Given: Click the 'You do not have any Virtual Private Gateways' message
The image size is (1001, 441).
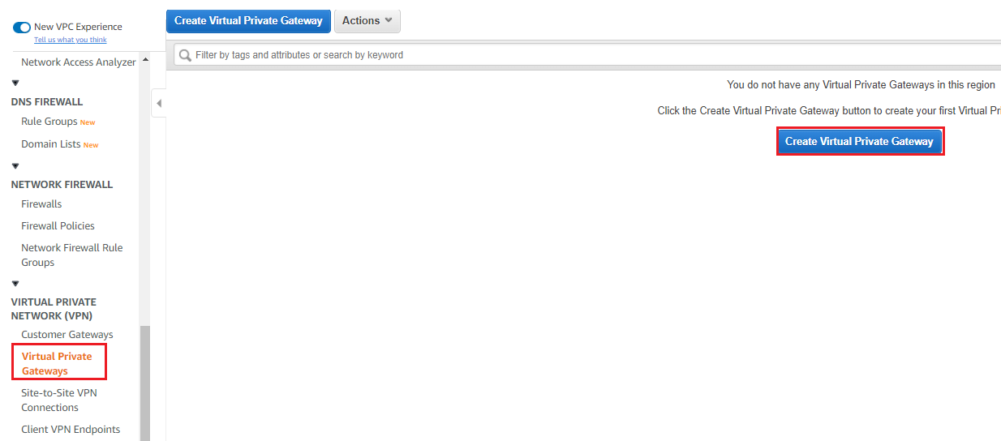Looking at the screenshot, I should (861, 85).
